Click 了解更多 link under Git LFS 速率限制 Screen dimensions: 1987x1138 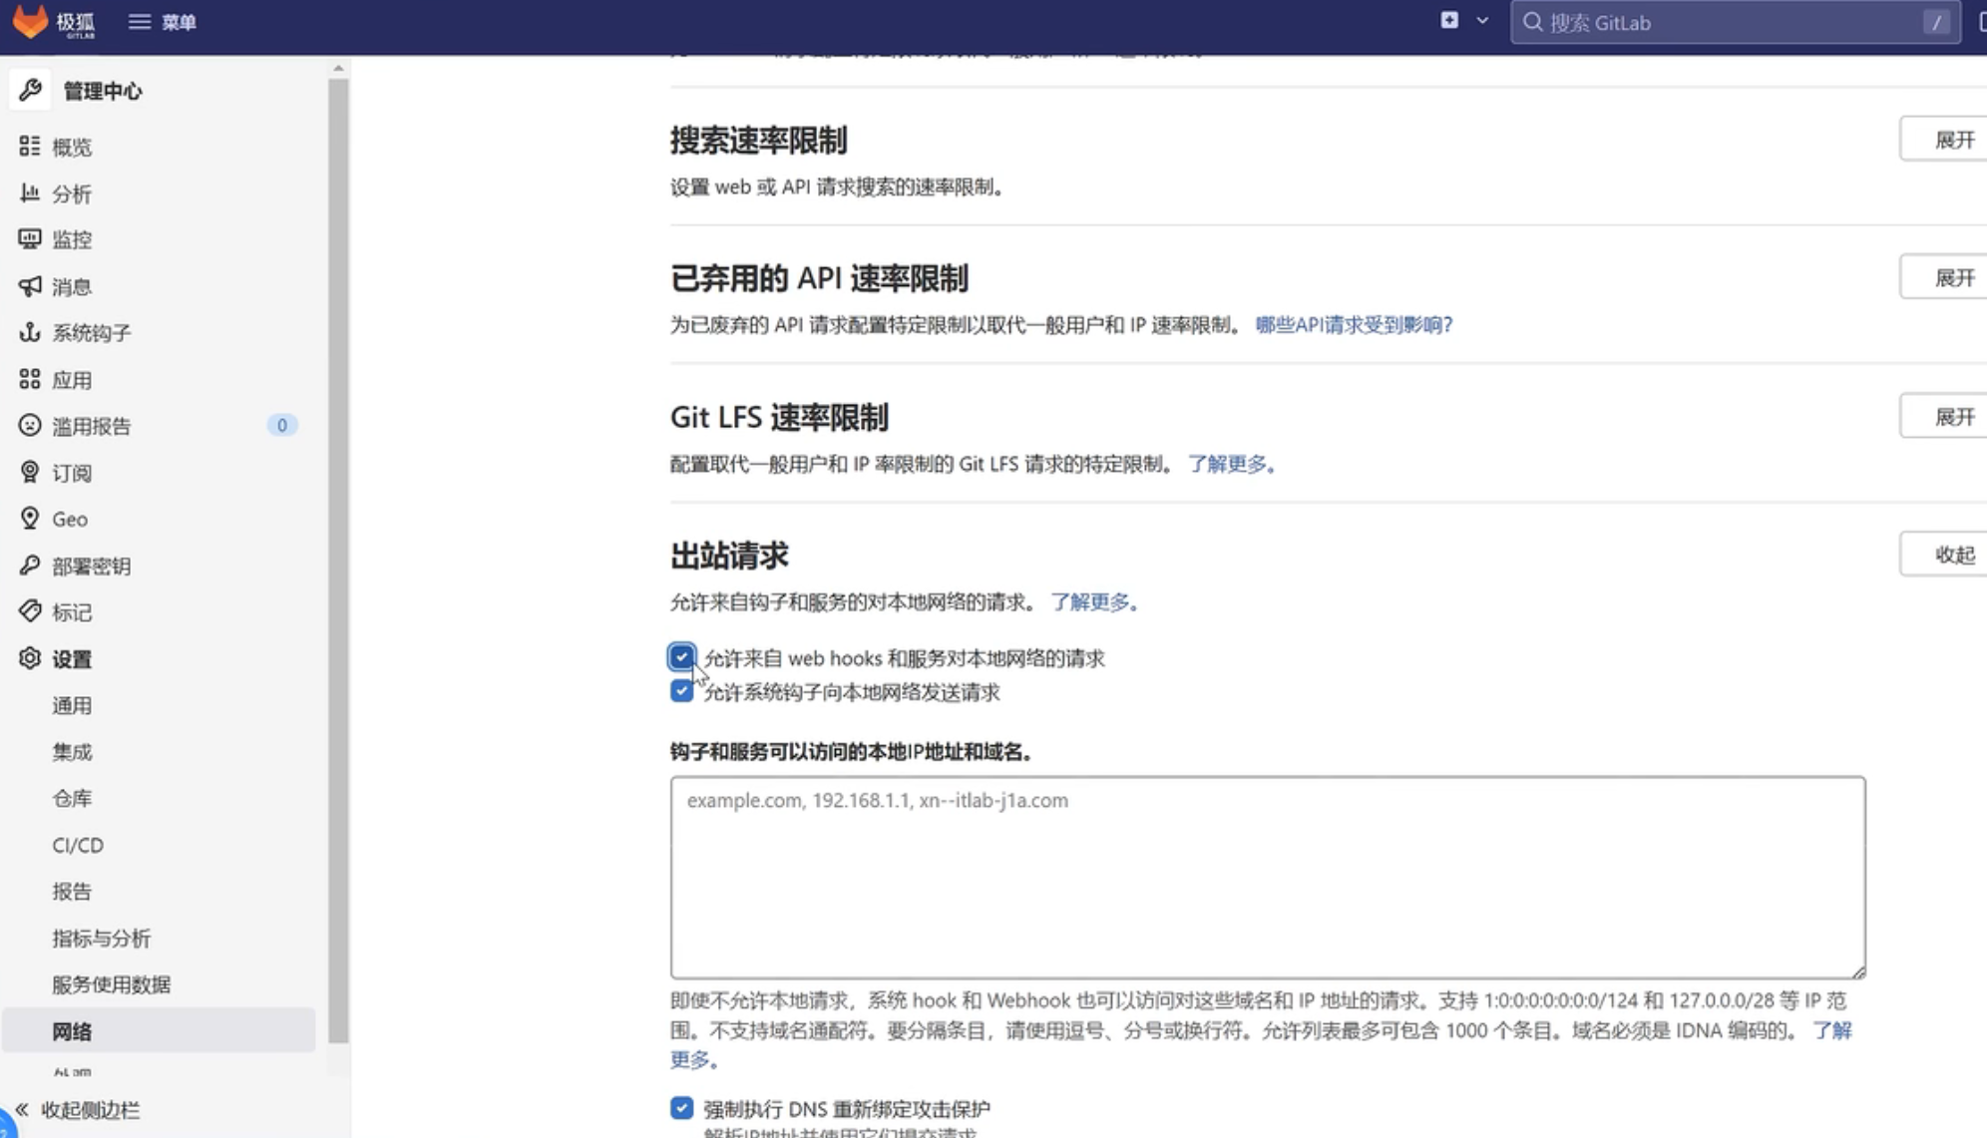tap(1231, 464)
